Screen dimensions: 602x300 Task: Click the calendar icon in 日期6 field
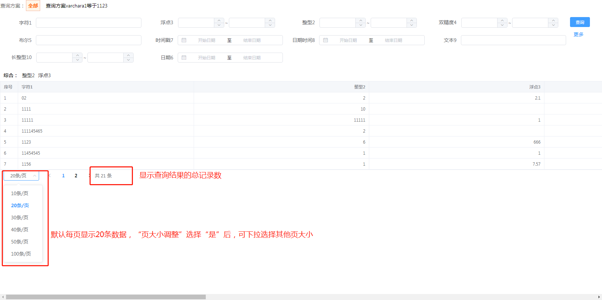click(184, 58)
